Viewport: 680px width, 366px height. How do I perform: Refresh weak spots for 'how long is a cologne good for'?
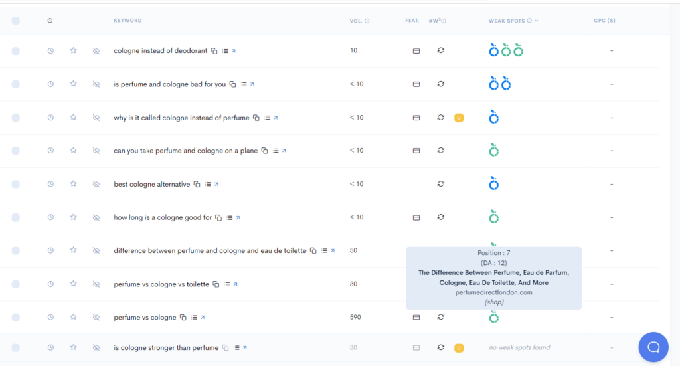440,217
